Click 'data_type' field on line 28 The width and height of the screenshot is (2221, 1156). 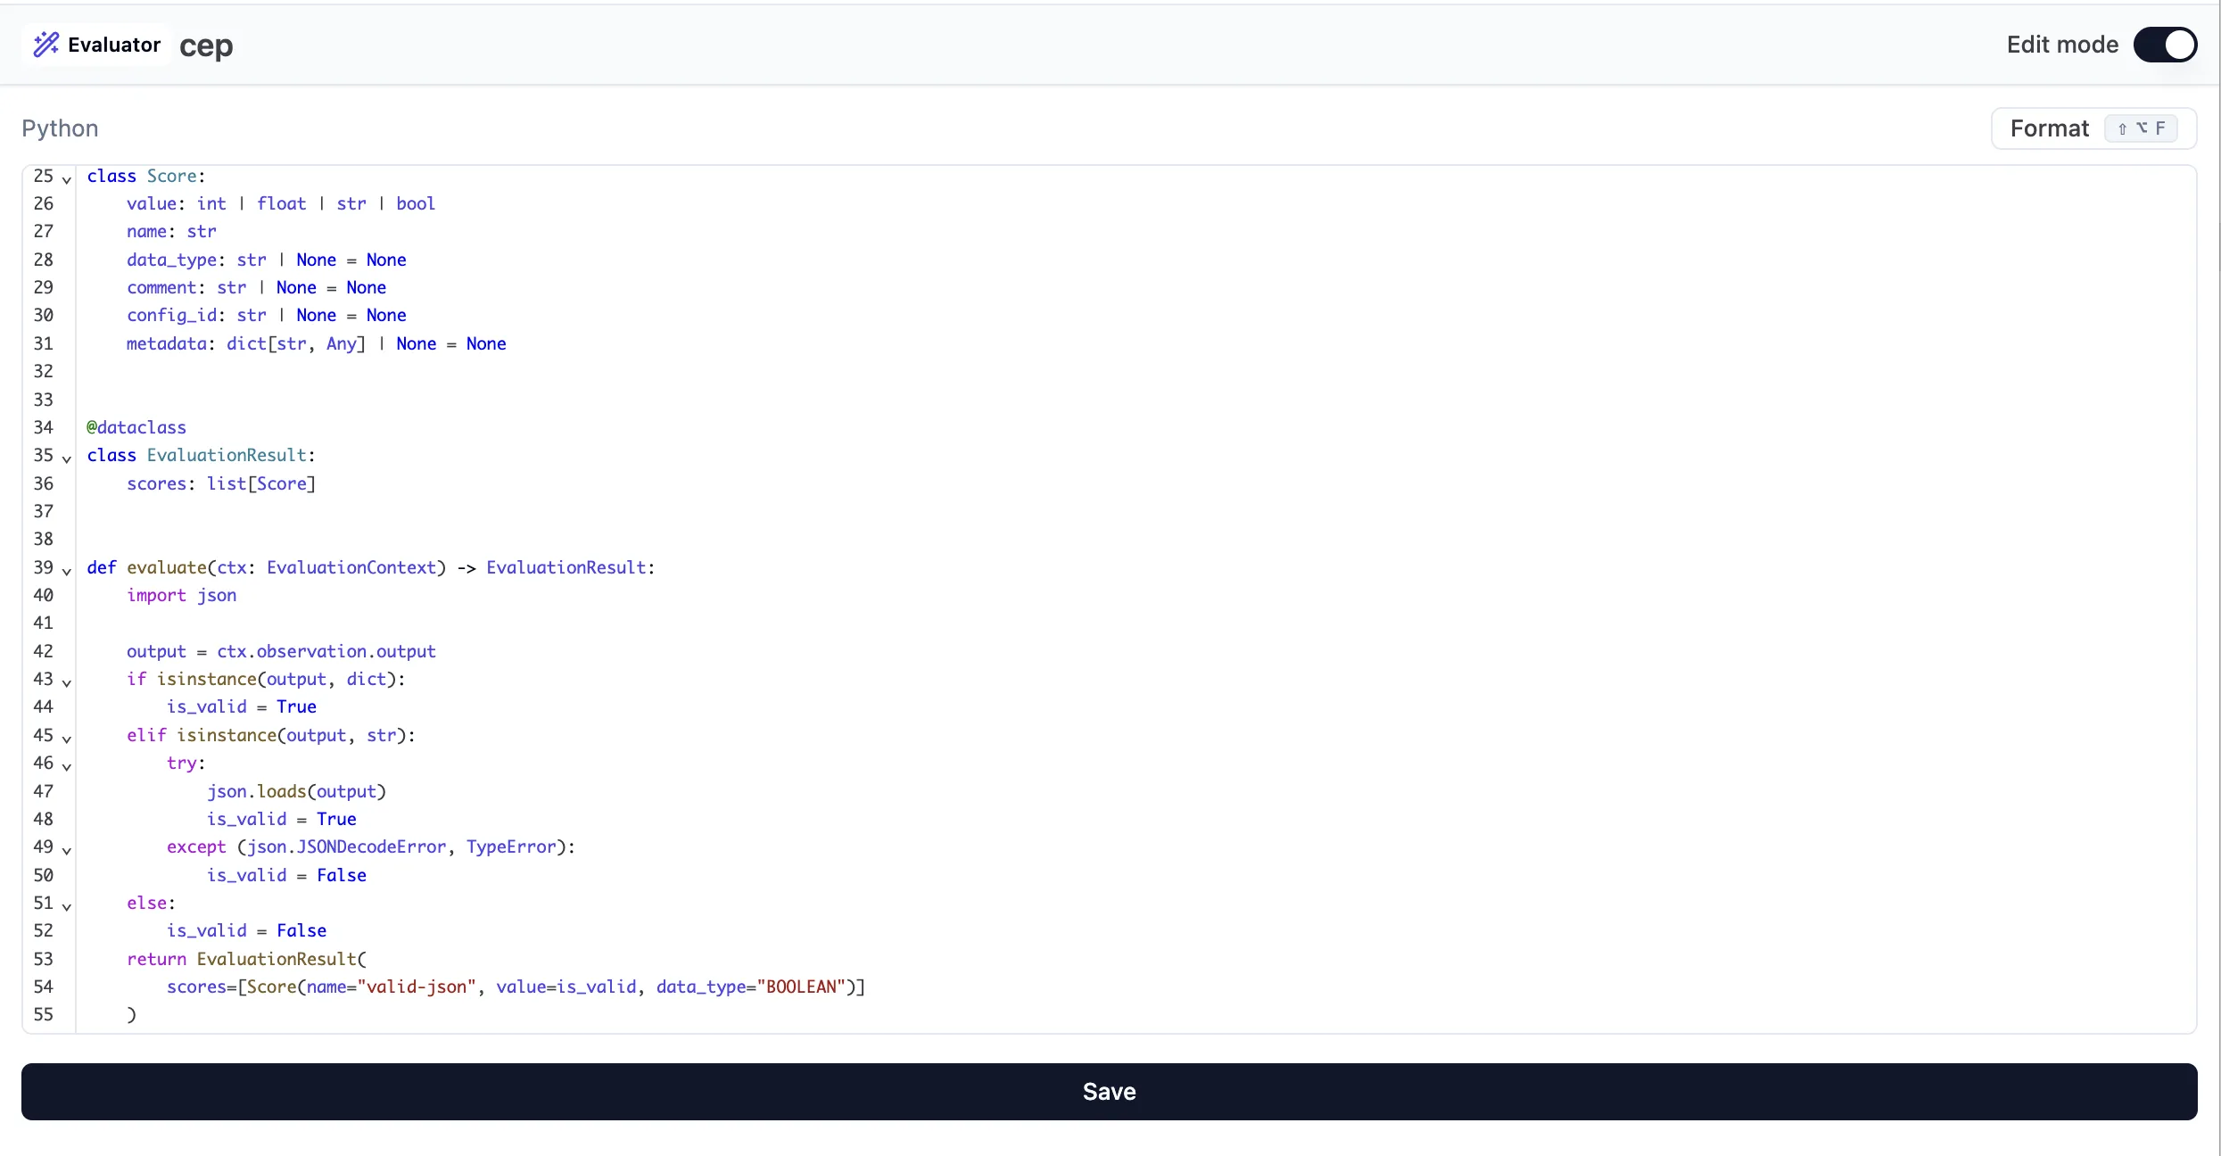coord(171,260)
